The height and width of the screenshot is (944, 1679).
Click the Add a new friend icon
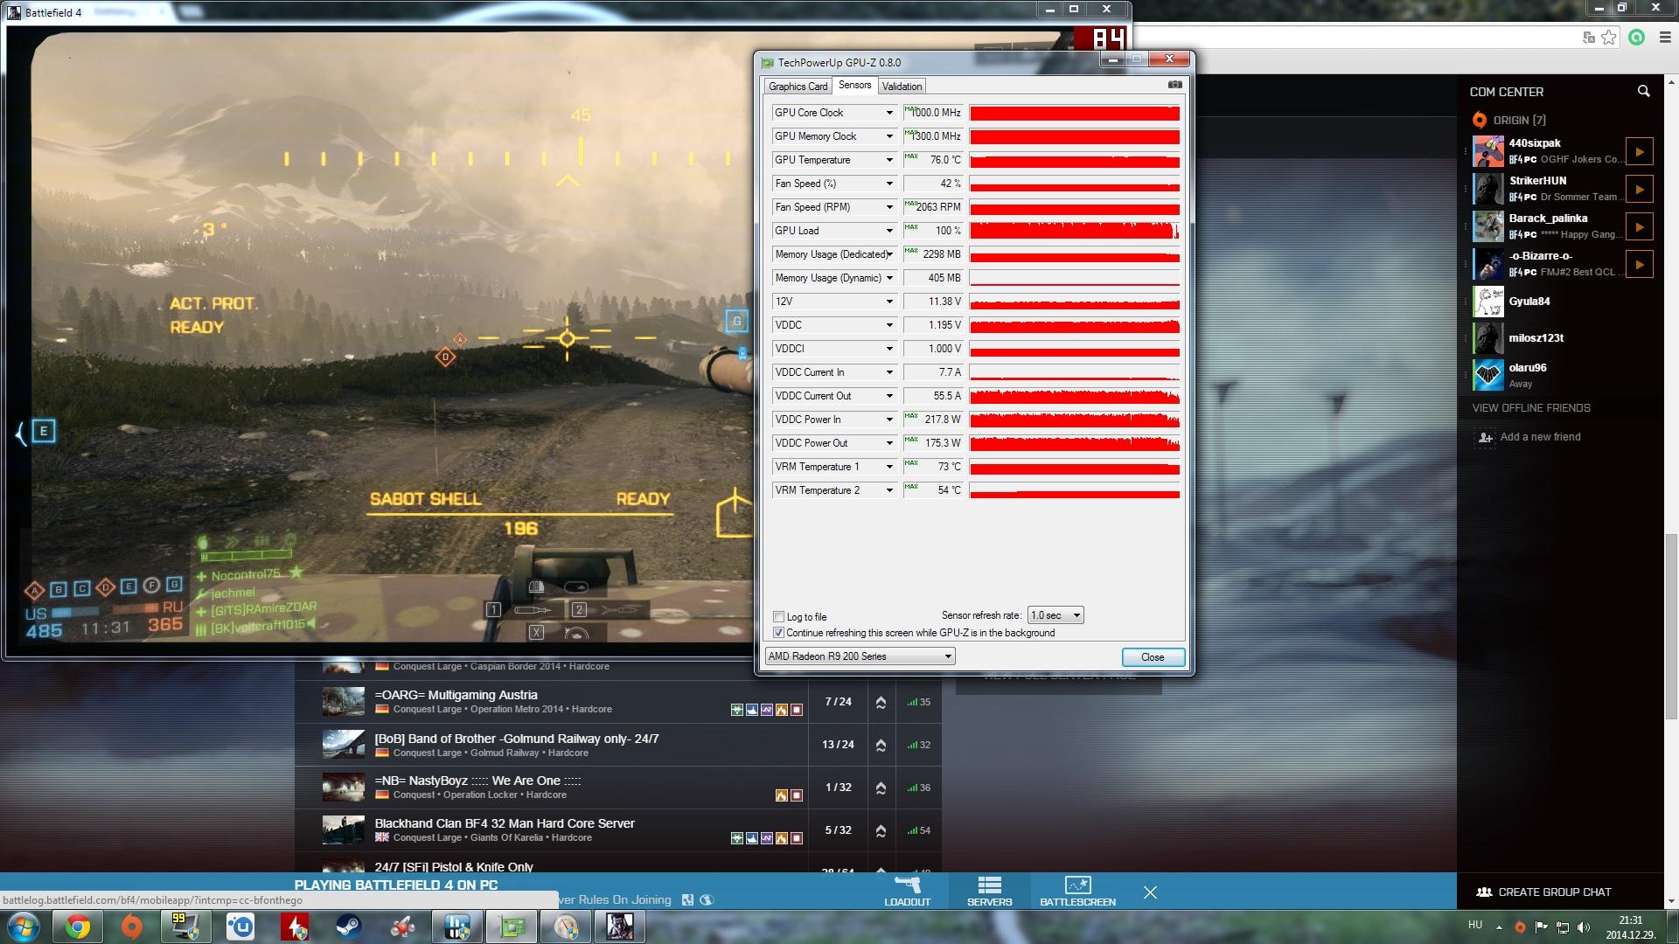[x=1485, y=437]
